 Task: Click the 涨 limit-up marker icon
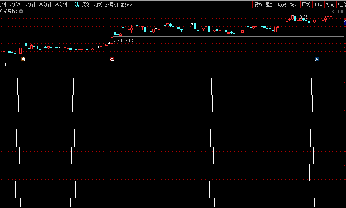(112, 59)
